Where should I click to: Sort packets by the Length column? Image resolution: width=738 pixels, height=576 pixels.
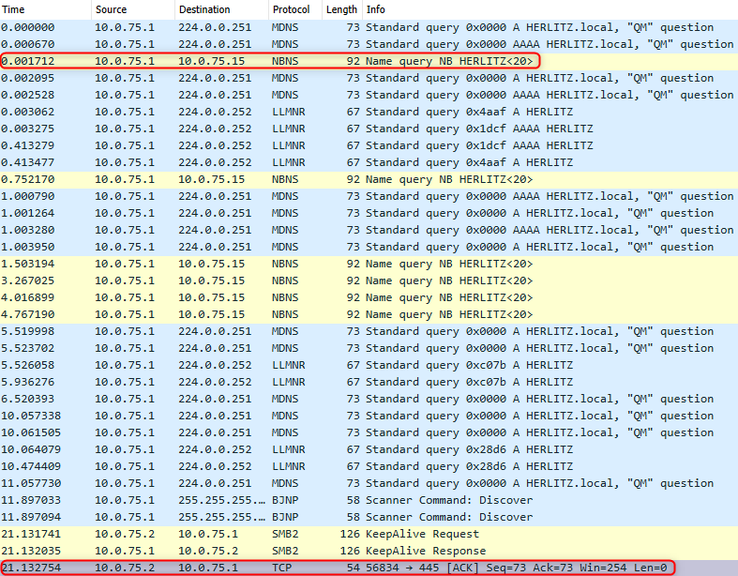coord(341,9)
